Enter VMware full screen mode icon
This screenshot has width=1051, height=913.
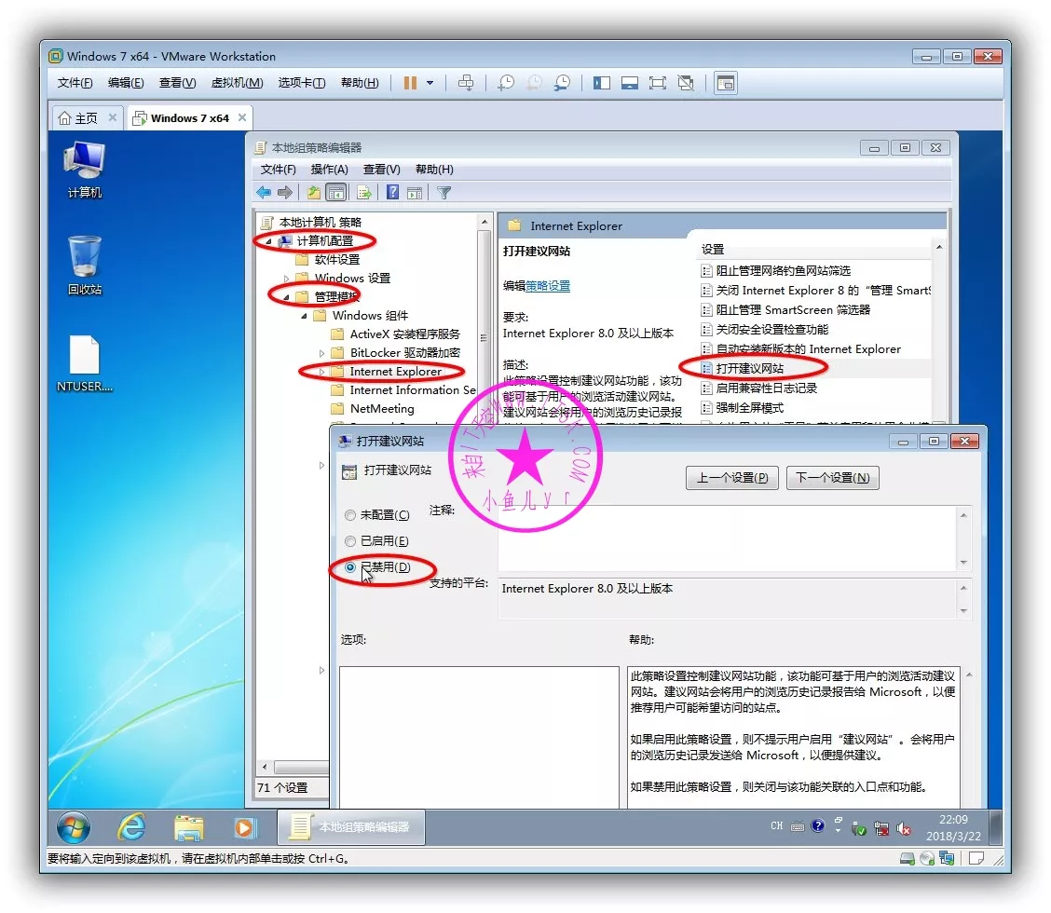[658, 83]
